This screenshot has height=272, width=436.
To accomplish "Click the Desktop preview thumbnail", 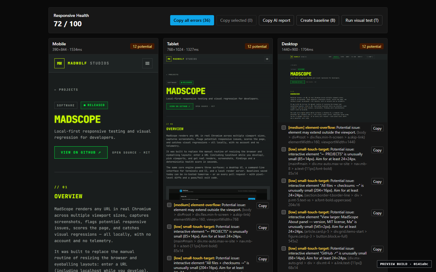I will click(x=332, y=88).
